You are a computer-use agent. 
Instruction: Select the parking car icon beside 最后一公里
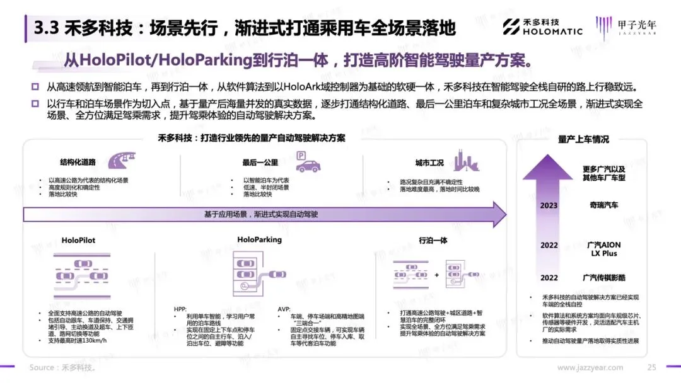308,163
